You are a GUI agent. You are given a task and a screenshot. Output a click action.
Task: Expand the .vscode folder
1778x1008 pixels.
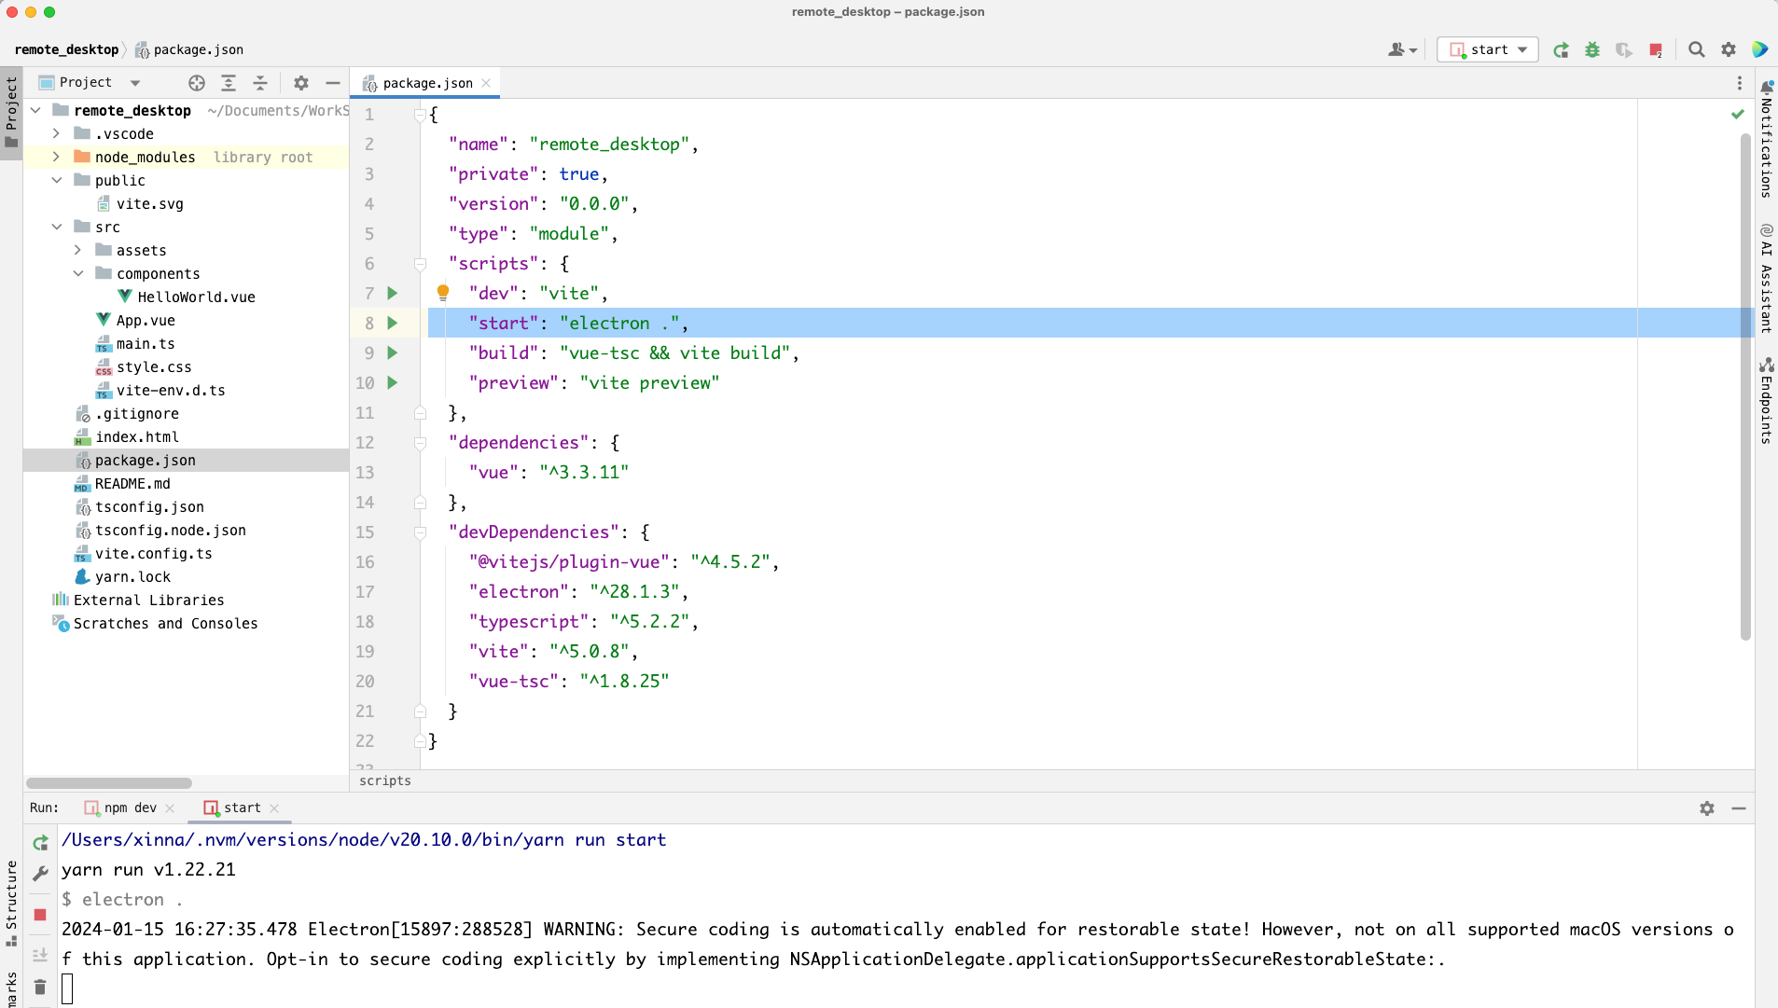(57, 133)
